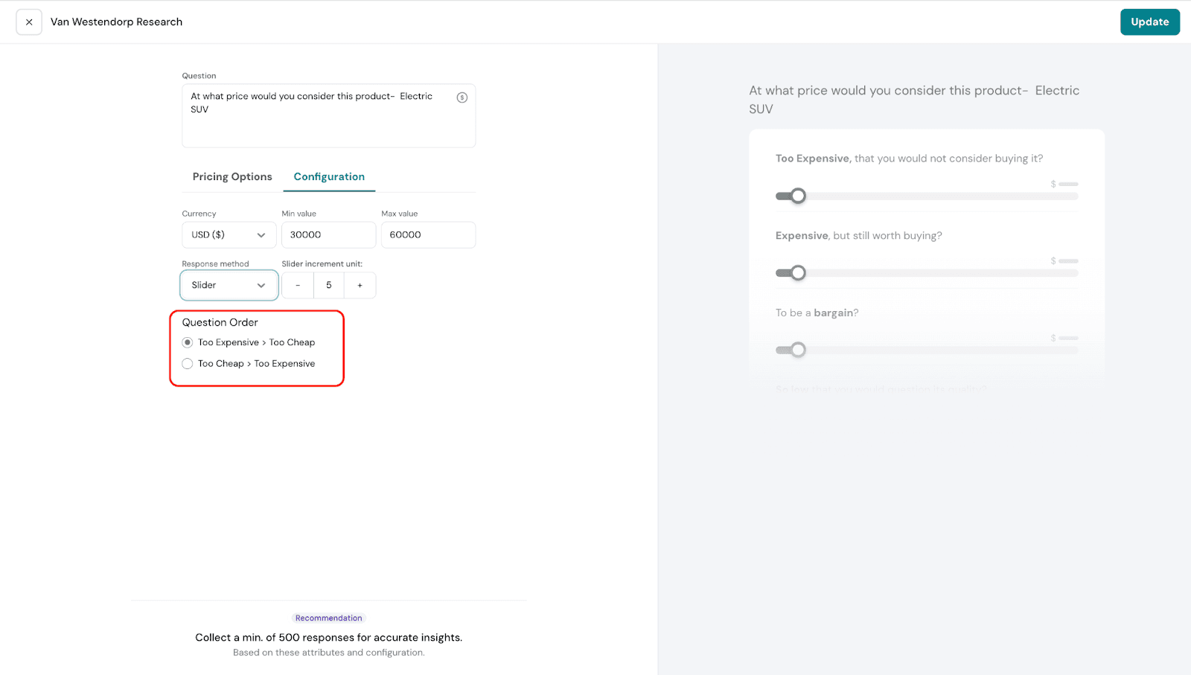The image size is (1191, 675).
Task: Open the Configuration tab
Action: [x=329, y=176]
